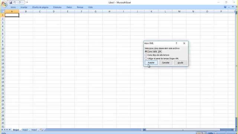238x134 pixels.
Task: Click the 100% zoom level indicator
Action: [210, 133]
